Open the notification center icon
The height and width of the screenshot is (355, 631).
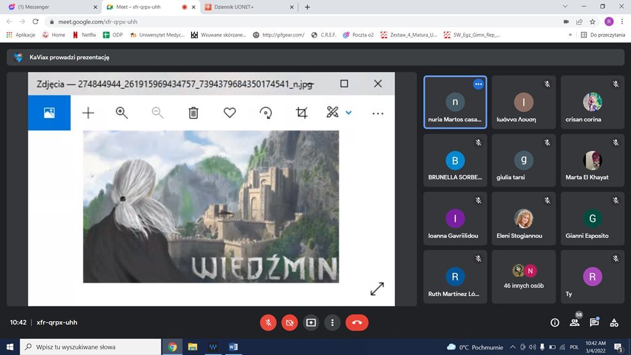pos(619,347)
